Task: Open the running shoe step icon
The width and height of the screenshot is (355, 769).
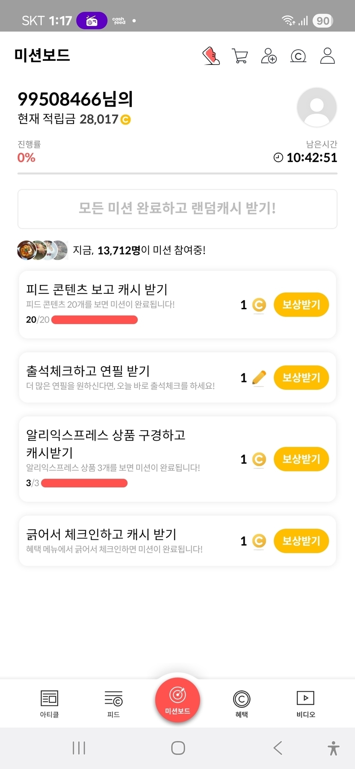Action: [211, 56]
